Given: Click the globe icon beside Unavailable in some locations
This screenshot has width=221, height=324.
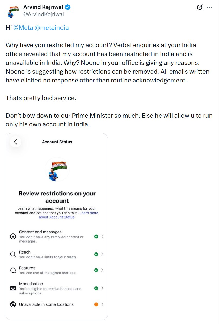Looking at the screenshot, I should (x=13, y=304).
